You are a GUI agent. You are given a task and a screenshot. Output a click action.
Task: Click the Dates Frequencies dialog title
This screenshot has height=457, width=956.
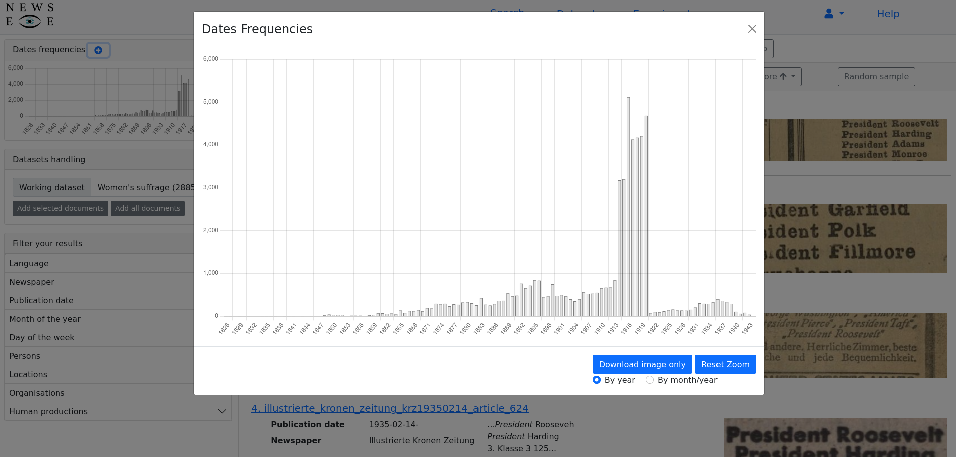click(257, 29)
